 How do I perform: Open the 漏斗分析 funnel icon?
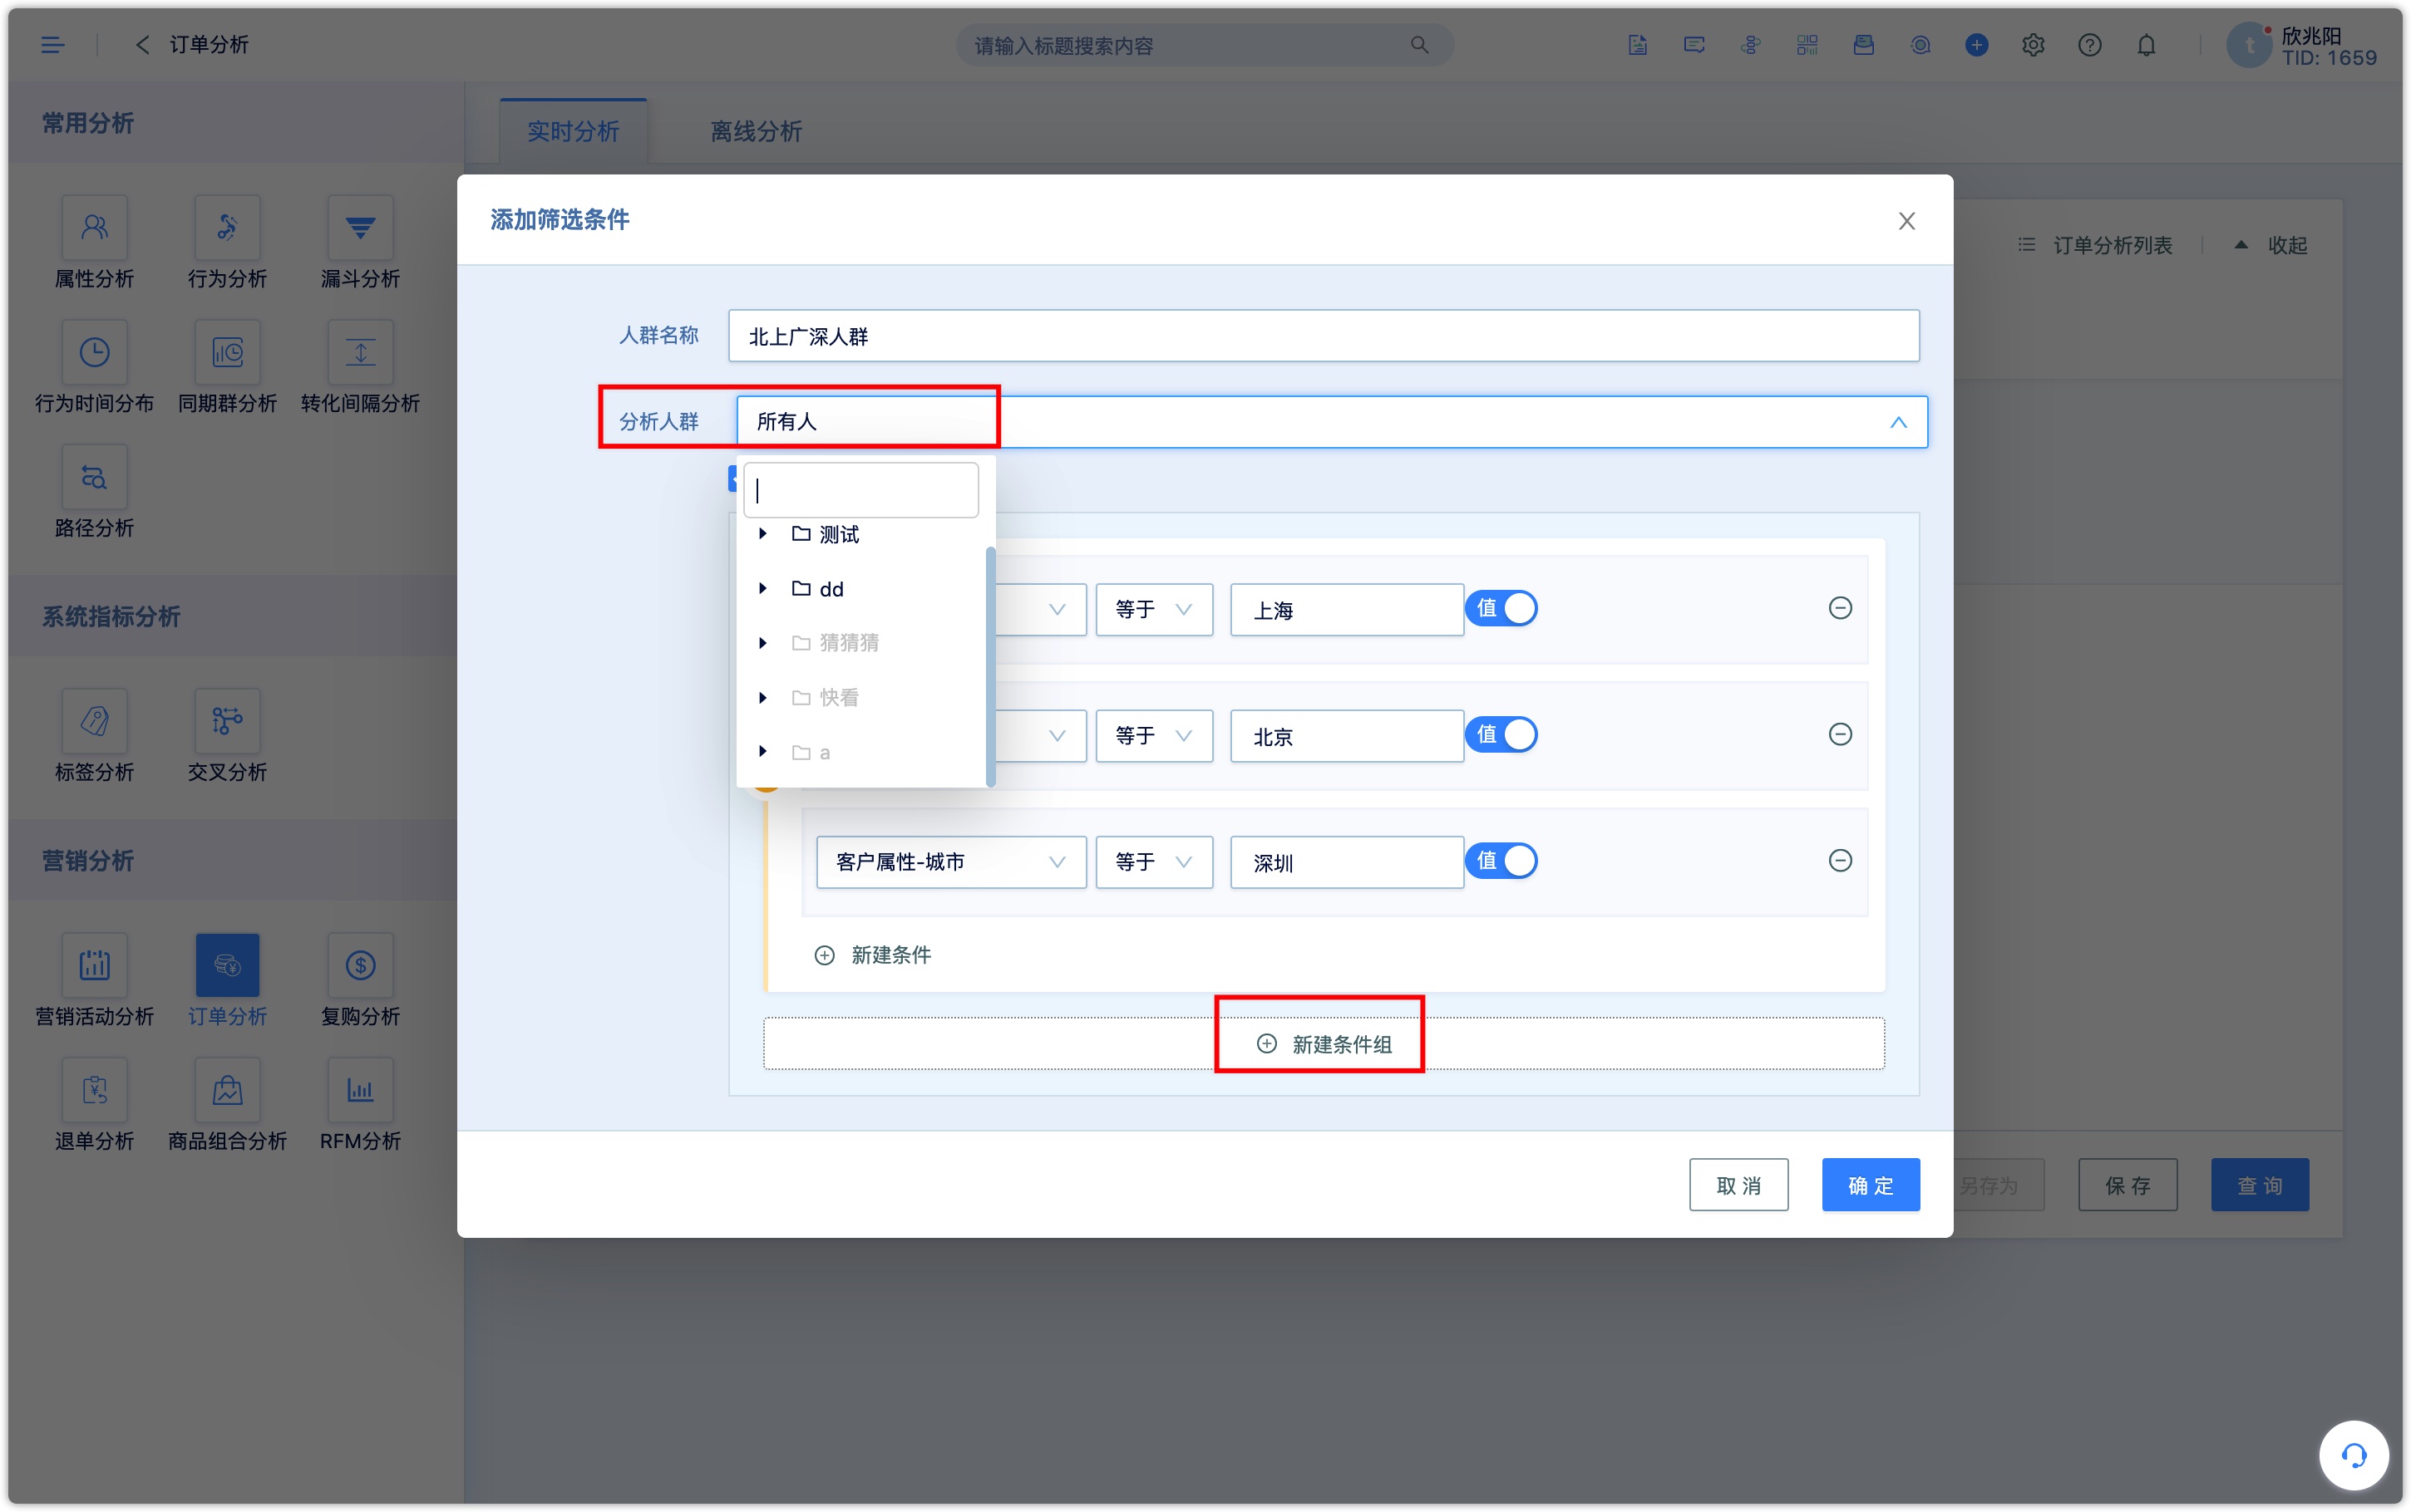(360, 228)
